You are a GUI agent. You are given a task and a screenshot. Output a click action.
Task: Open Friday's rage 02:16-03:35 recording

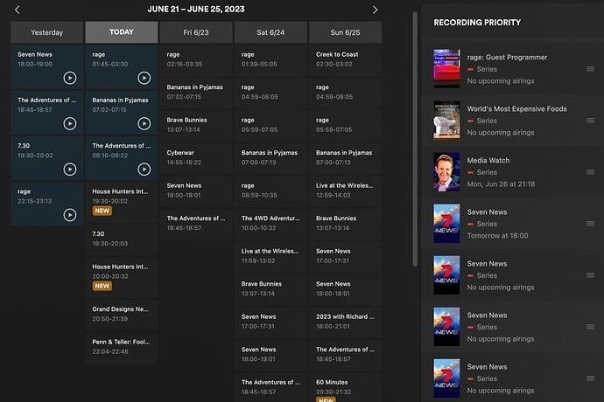[x=196, y=59]
